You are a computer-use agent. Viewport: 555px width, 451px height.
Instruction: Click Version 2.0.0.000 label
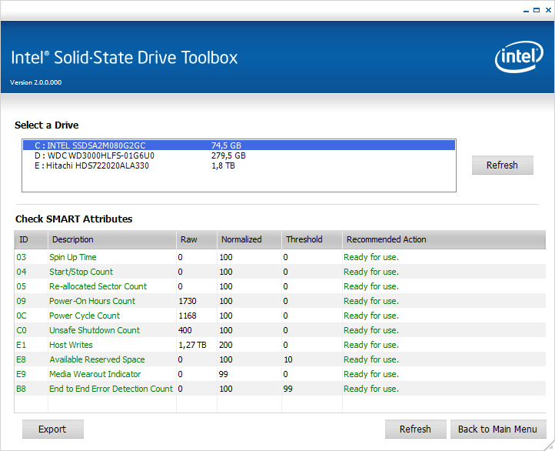pos(36,82)
